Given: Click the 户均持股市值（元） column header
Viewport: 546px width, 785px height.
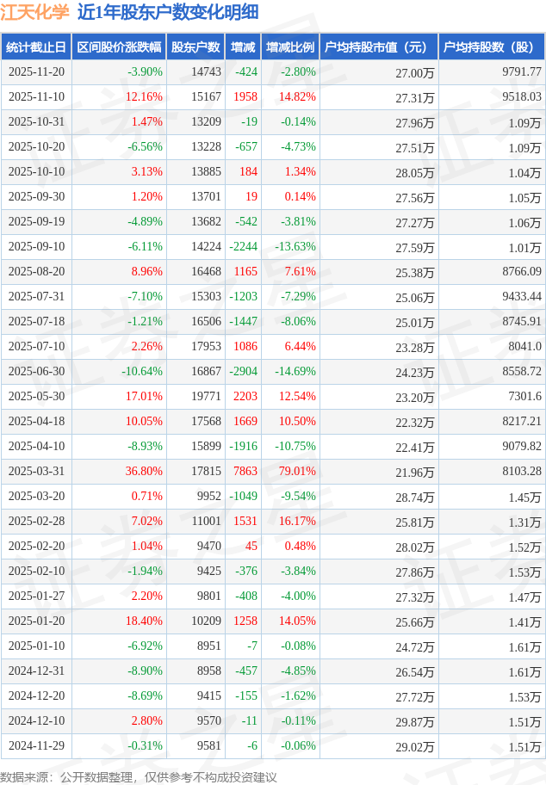Looking at the screenshot, I should pyautogui.click(x=379, y=47).
